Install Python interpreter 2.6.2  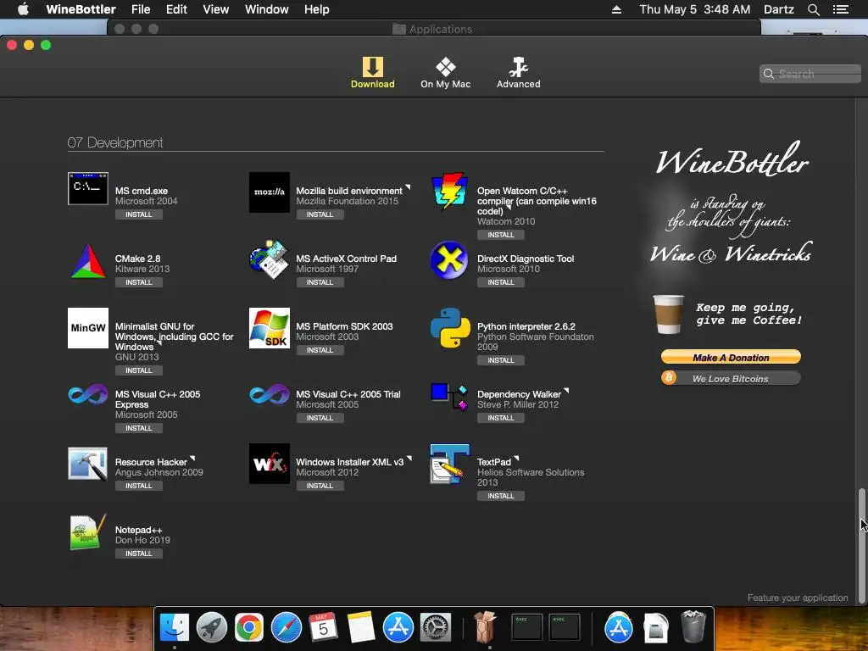pyautogui.click(x=501, y=360)
